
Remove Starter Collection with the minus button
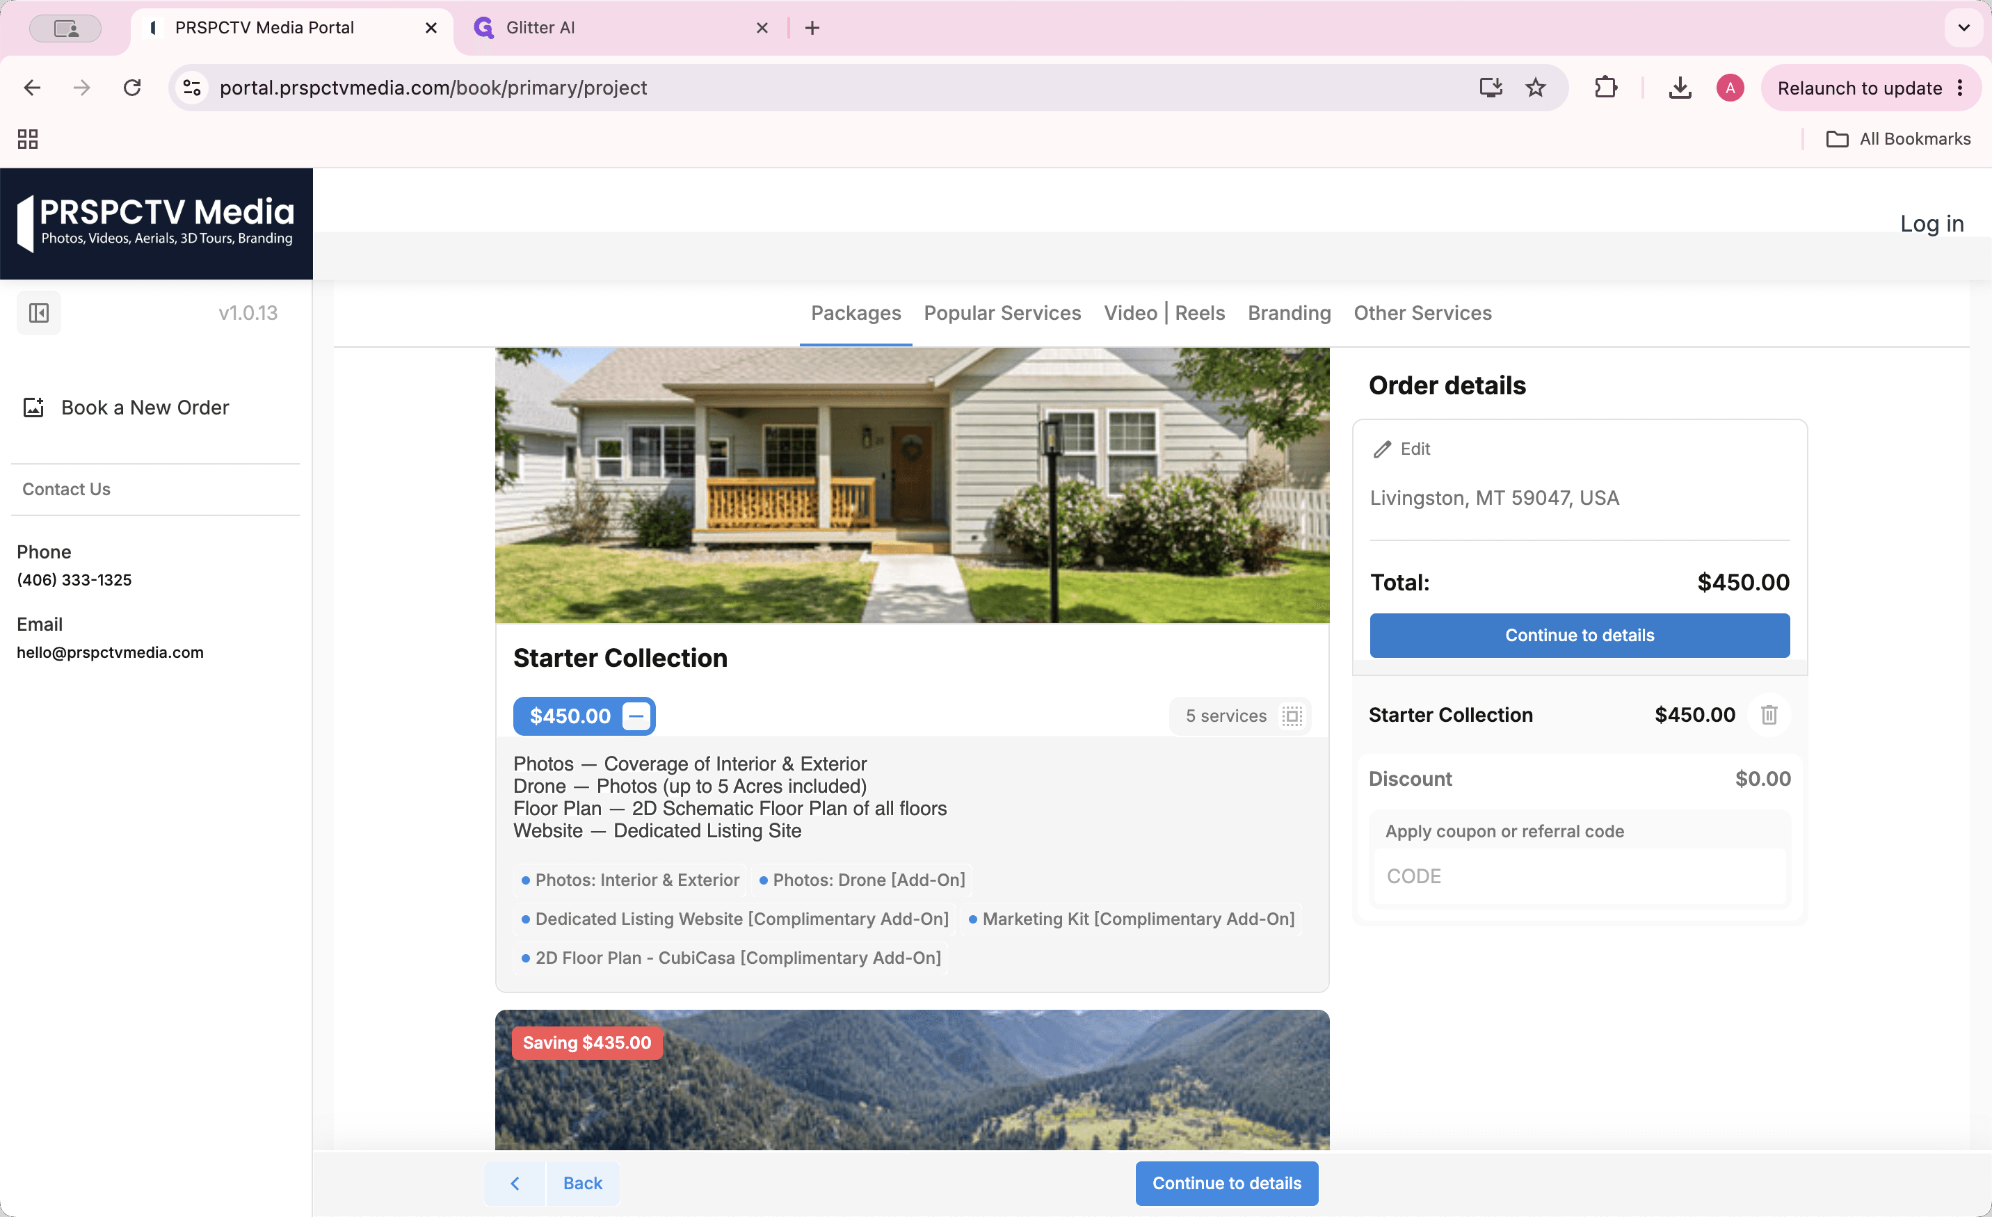637,716
